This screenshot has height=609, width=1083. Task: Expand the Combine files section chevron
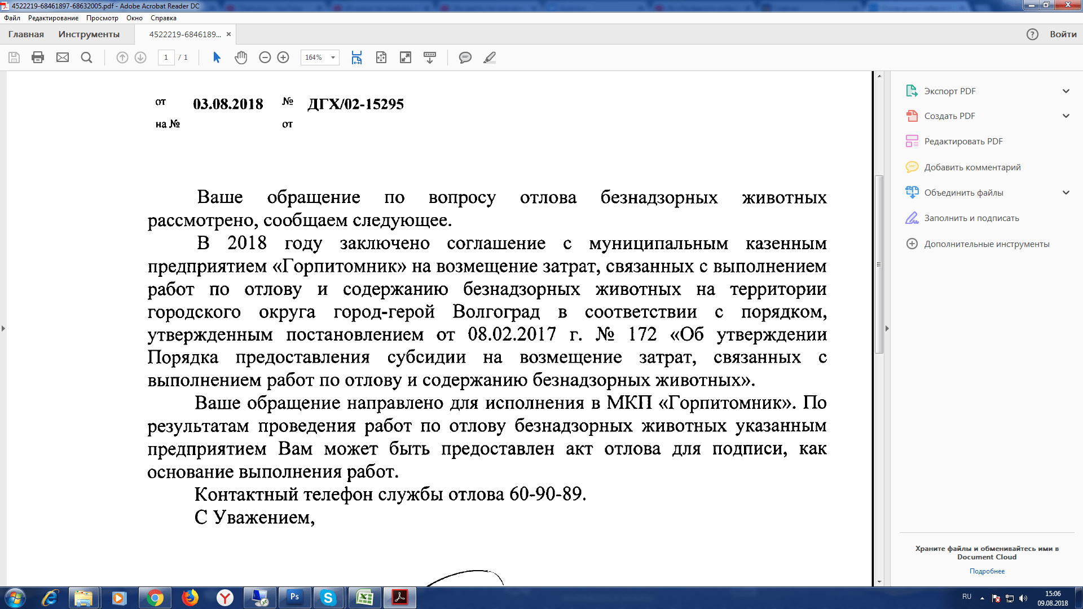(1066, 193)
